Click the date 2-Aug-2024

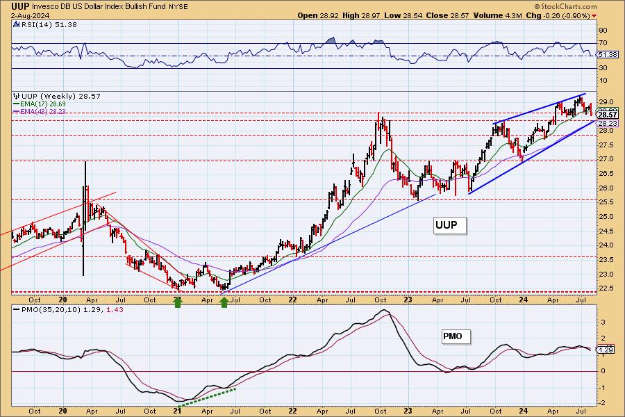pyautogui.click(x=31, y=15)
